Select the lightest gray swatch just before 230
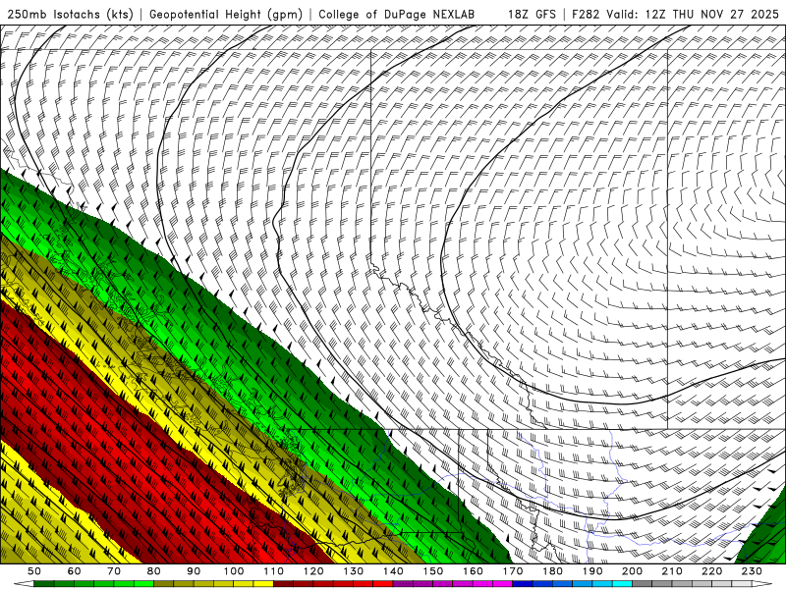This screenshot has height=589, width=786. click(742, 583)
